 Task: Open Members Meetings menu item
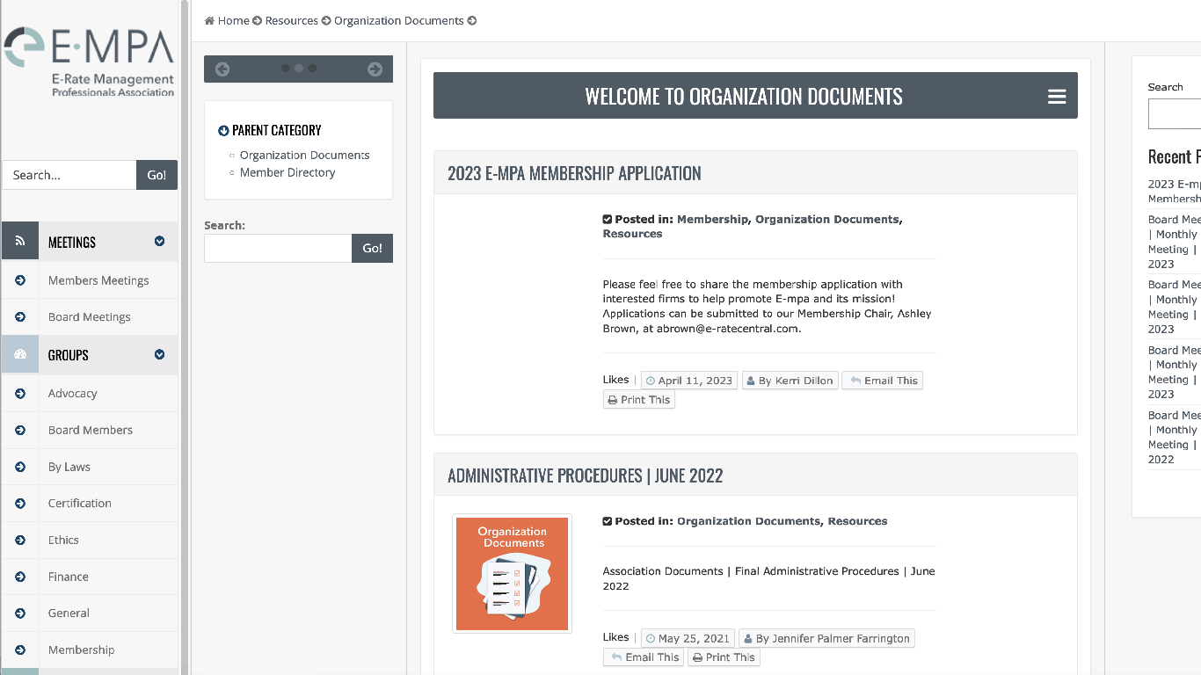[98, 280]
